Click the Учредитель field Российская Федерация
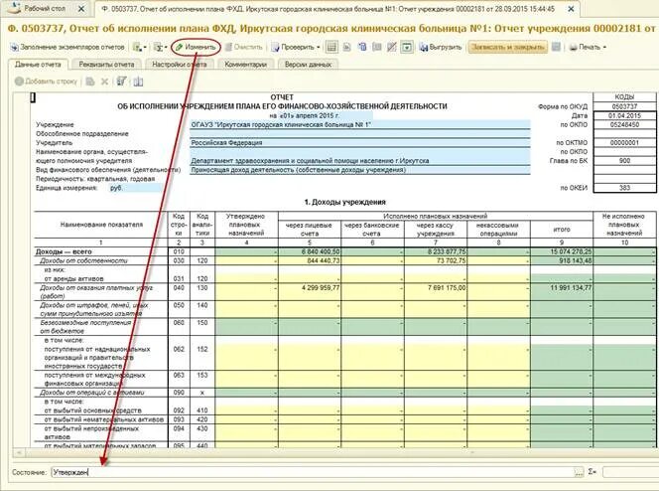 [359, 143]
